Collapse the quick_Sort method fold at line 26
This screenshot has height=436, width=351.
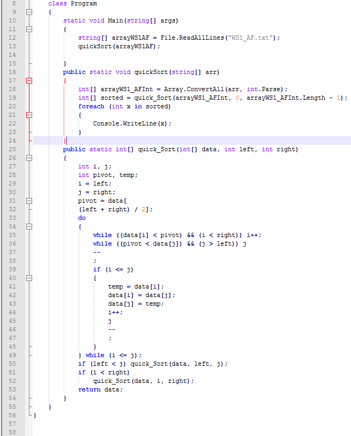click(x=29, y=158)
